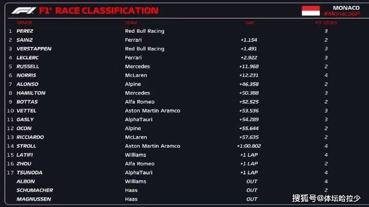The height and width of the screenshot is (207, 369).
Task: Select the DRIVER column header
Action: click(x=24, y=23)
